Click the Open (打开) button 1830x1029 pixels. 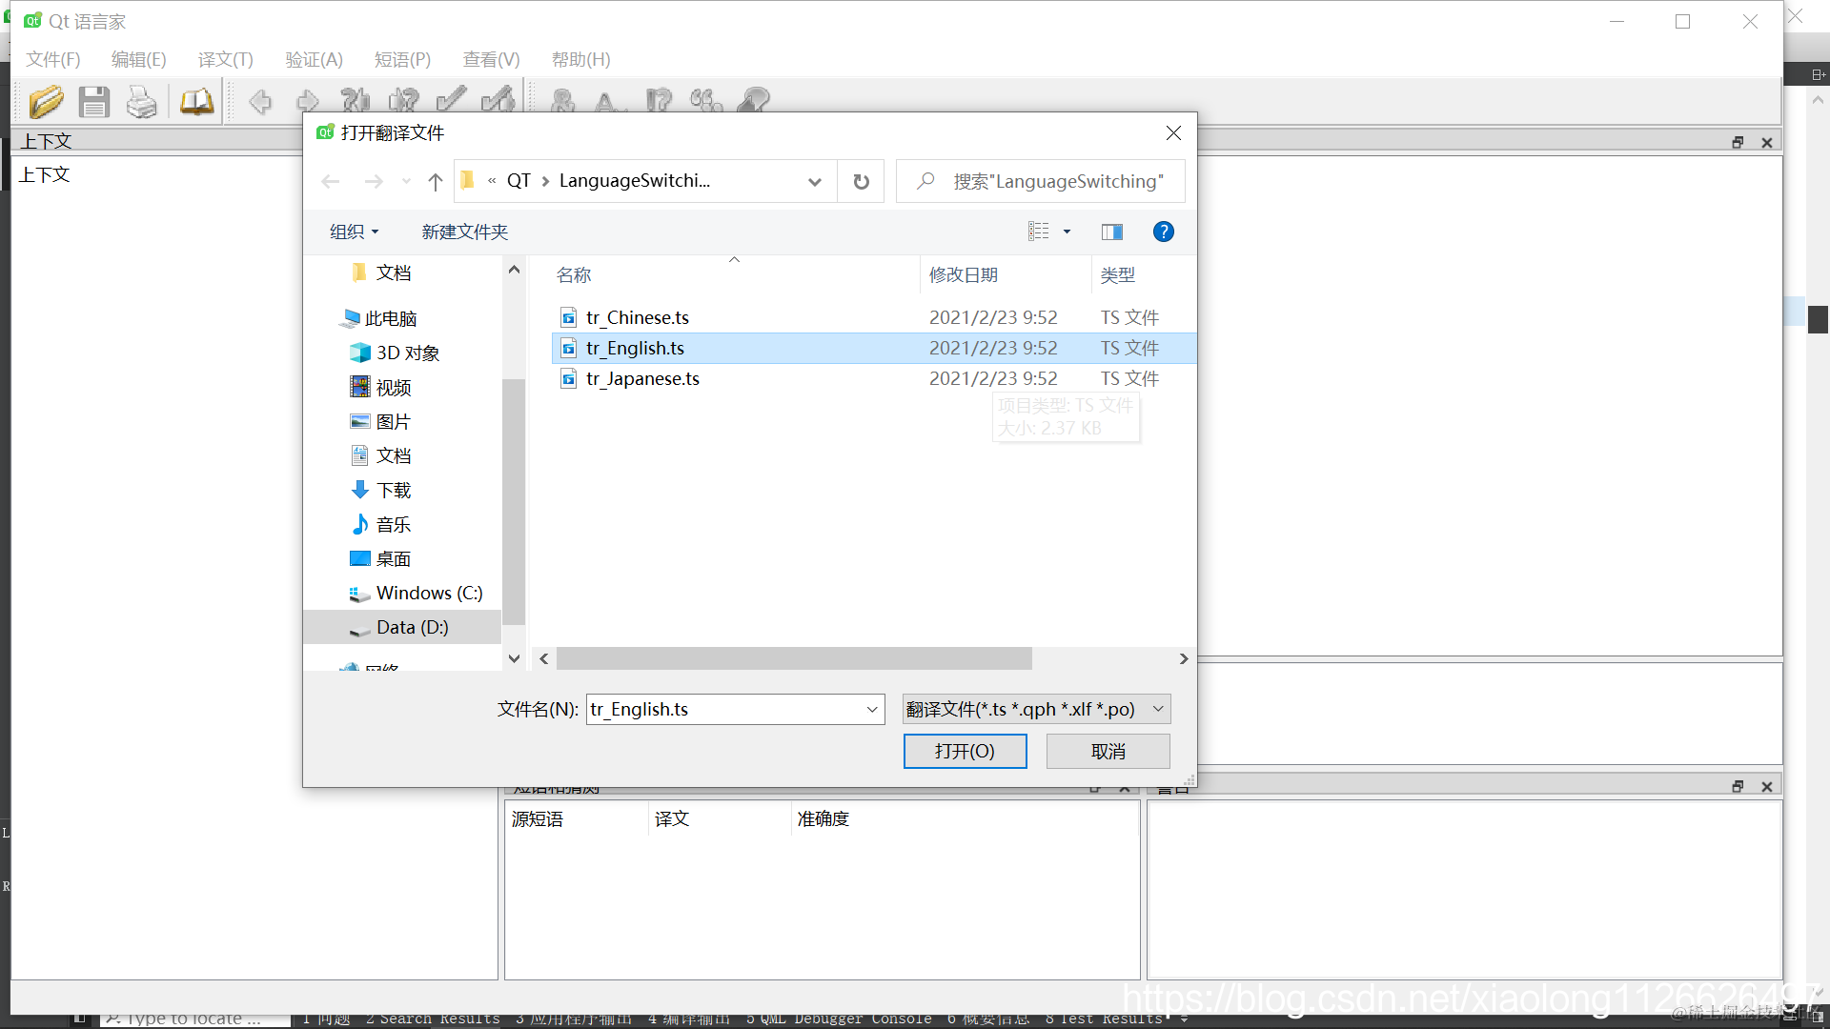pyautogui.click(x=965, y=751)
